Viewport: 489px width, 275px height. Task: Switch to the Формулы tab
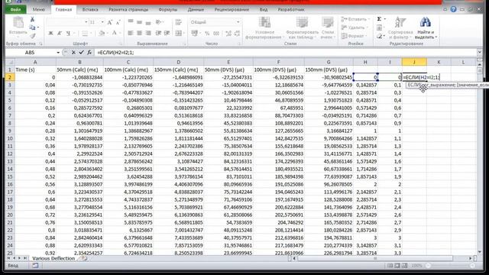tap(168, 10)
